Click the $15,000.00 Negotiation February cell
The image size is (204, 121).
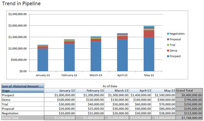coord(90,113)
